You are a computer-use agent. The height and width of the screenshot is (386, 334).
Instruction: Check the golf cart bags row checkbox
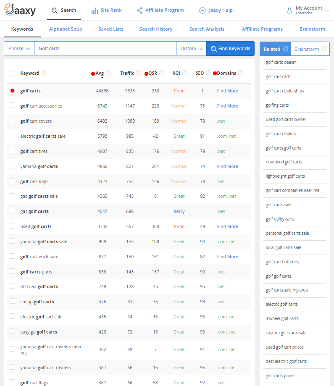point(12,181)
